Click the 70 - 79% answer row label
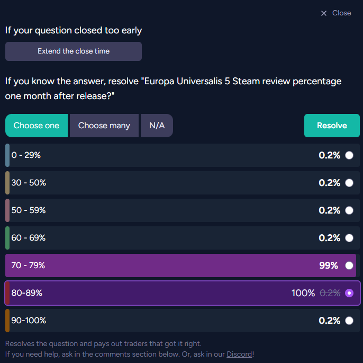Screen dimensions: 363x363 click(x=28, y=265)
